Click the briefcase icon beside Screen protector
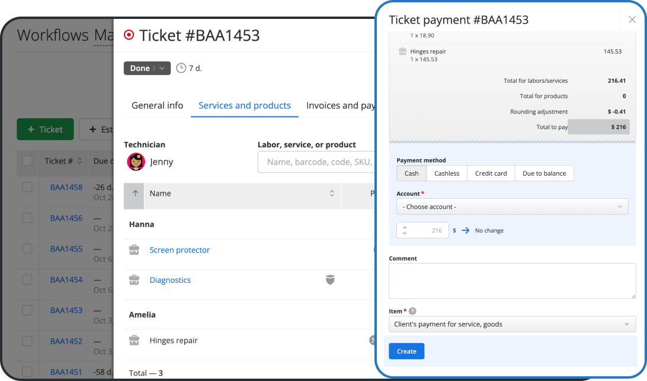The image size is (647, 381). pyautogui.click(x=134, y=250)
